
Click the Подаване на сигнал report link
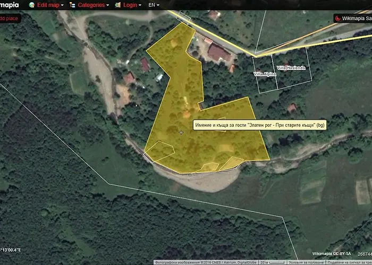point(349,262)
